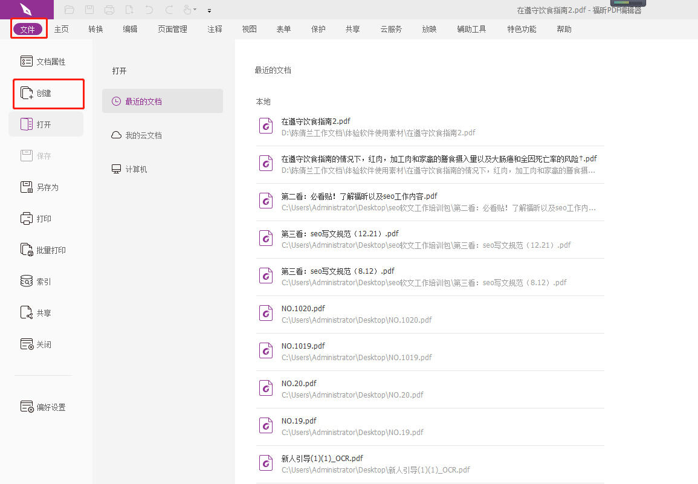Screen dimensions: 698x484
Task: Open the 帮助 menu
Action: coord(564,28)
